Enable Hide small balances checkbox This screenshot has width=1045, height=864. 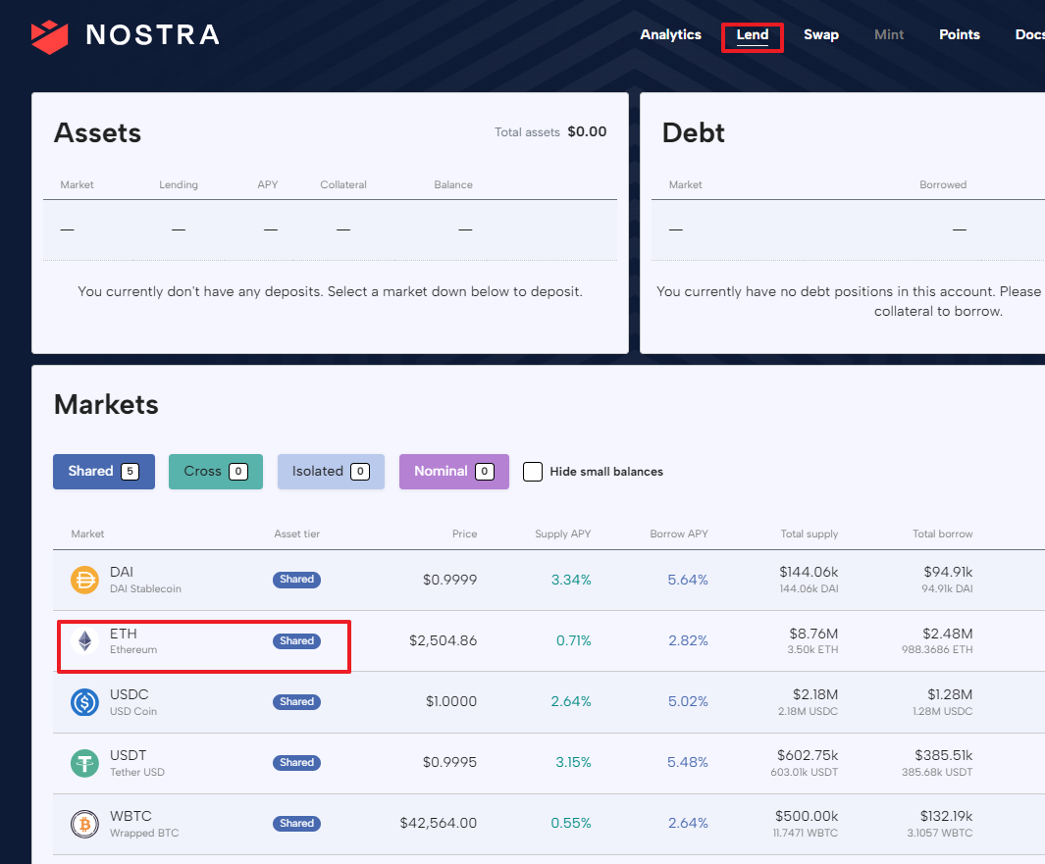pos(533,472)
